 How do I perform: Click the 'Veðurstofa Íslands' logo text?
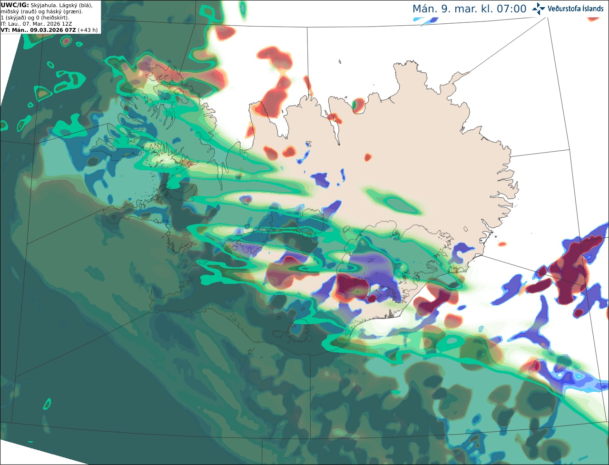576,9
